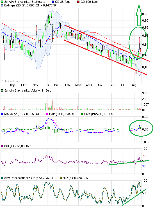
Task: Click the dark green Divergence legend swatch
Action: pos(82,114)
